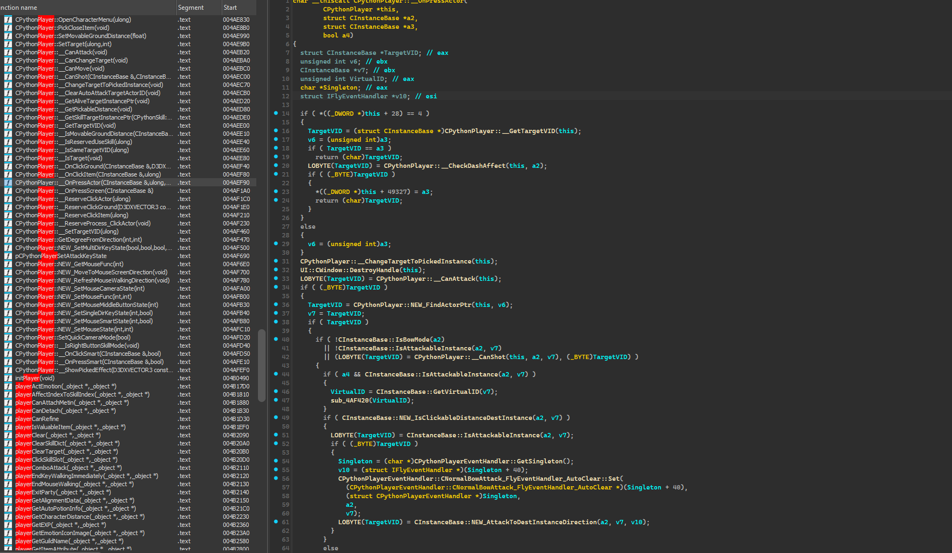Click the function icon for CPythonPlayer::__GetTargetVID(void)

(8, 125)
